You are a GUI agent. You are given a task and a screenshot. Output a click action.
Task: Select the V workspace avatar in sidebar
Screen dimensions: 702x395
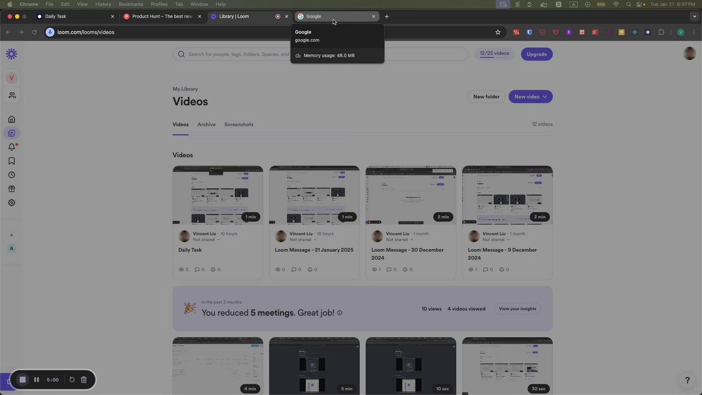point(12,78)
